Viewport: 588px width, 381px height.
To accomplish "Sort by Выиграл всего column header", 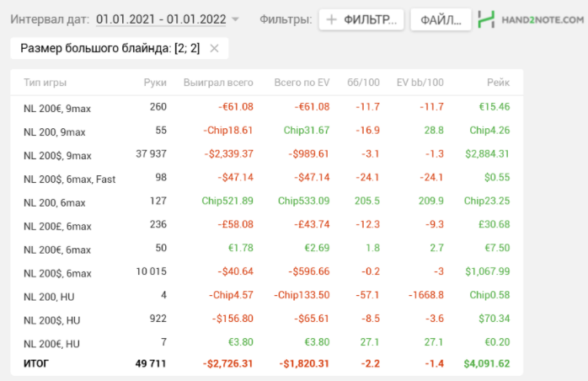I will [218, 83].
